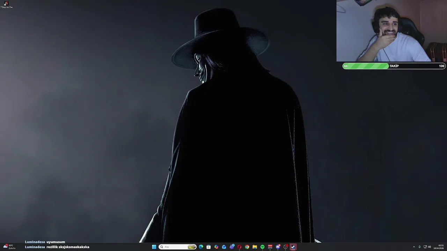Launch Opera browser from the taskbar
The image size is (447, 251).
(239, 247)
